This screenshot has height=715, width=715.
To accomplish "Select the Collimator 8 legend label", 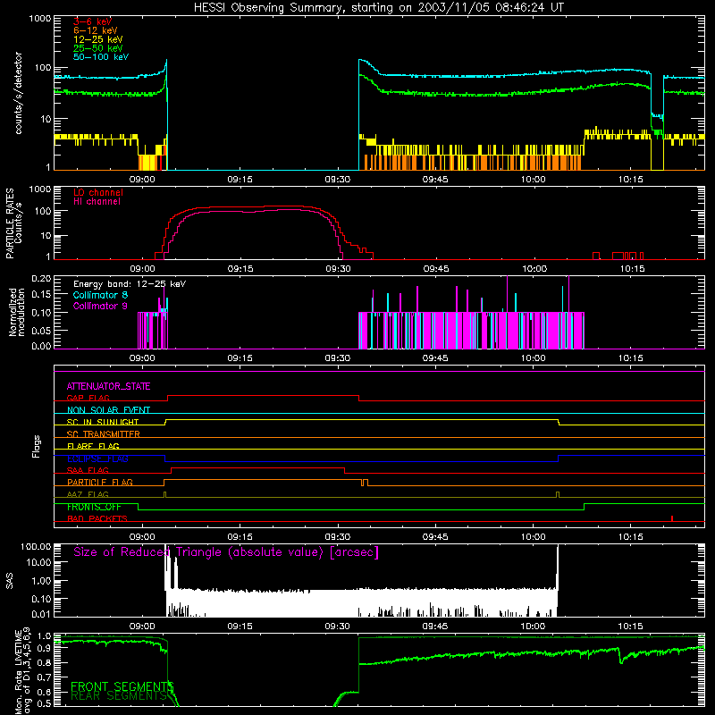I will [x=100, y=295].
